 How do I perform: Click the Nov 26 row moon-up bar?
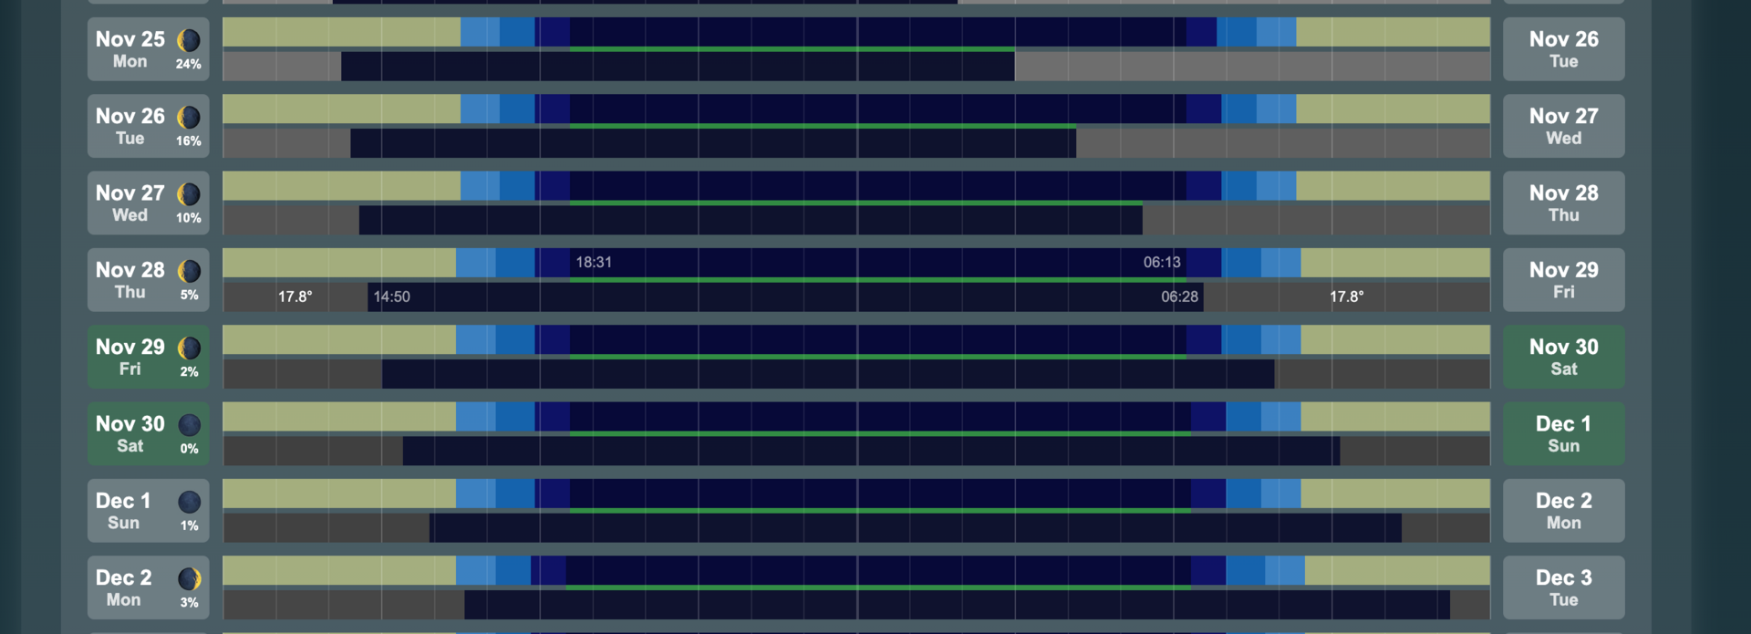tap(713, 143)
